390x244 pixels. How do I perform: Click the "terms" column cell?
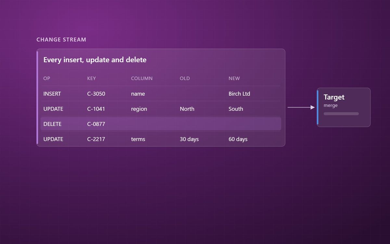coord(138,139)
